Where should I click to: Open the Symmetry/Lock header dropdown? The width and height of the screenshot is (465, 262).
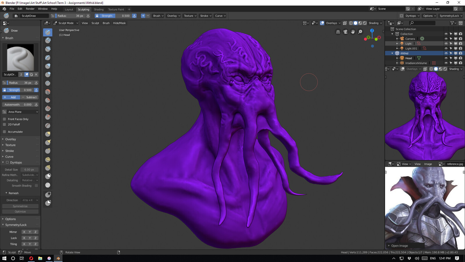pos(451,16)
